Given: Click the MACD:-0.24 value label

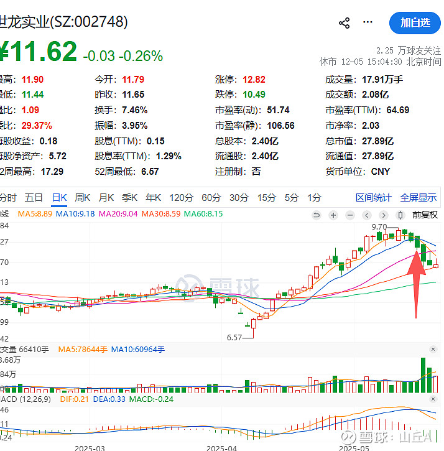Looking at the screenshot, I should point(151,399).
